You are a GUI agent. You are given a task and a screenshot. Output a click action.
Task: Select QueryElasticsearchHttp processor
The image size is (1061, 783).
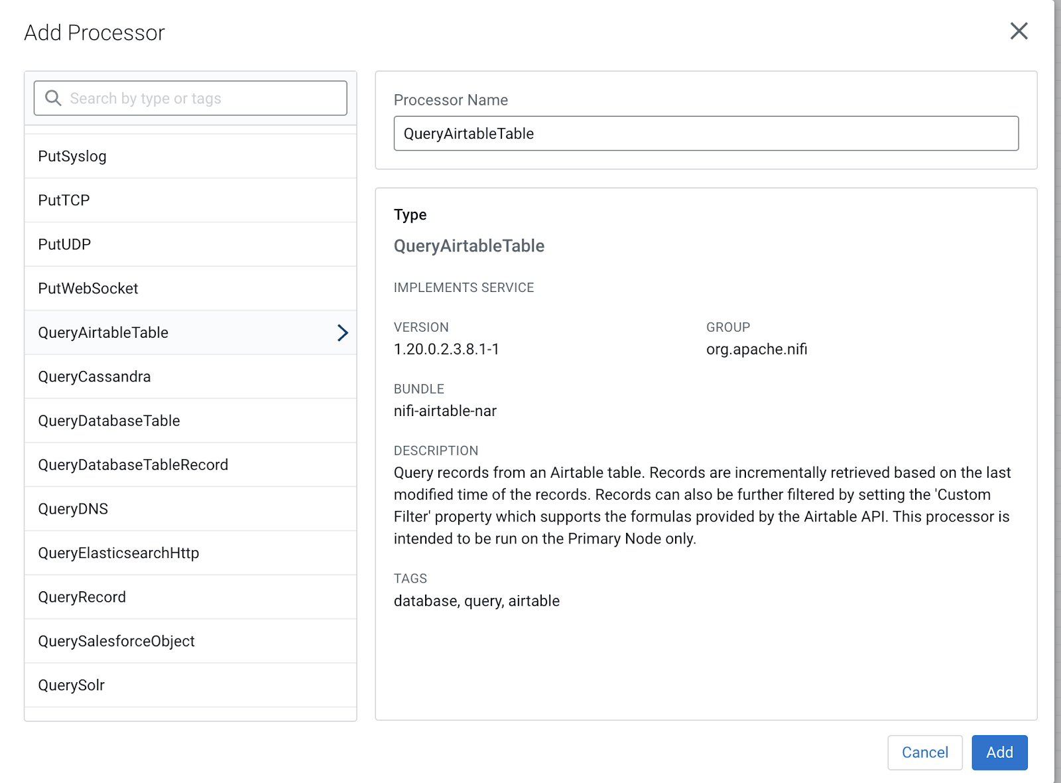pos(190,553)
